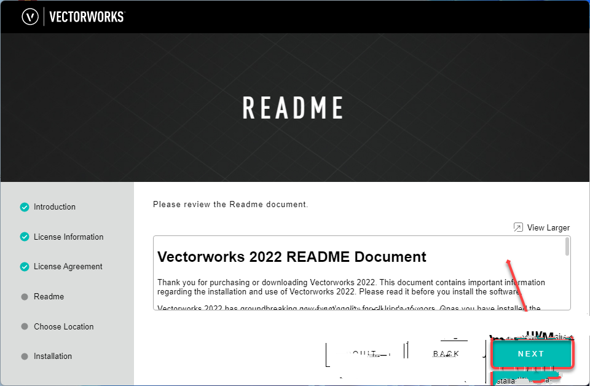590x386 pixels.
Task: Click the gray dot beside Installation
Action: (25, 356)
